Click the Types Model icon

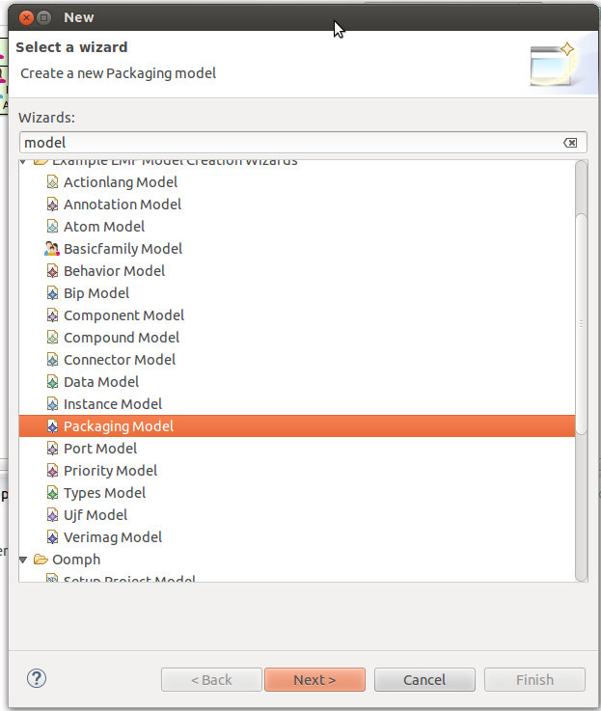(52, 493)
